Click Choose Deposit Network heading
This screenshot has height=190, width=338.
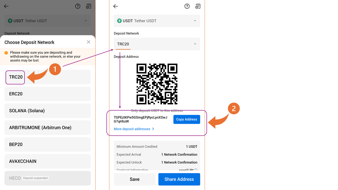29,42
